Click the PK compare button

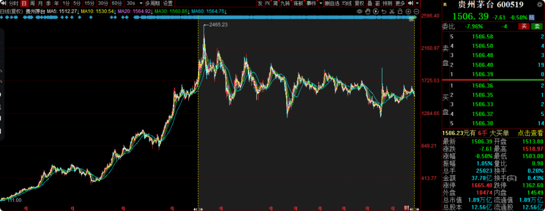(x=267, y=4)
